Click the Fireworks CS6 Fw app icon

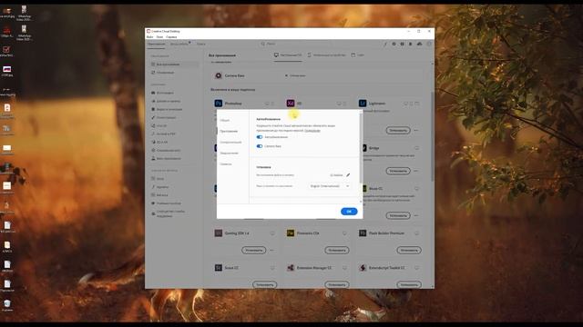tap(291, 233)
